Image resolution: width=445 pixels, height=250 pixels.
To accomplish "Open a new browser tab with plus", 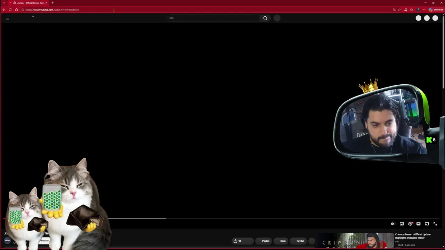I will (52, 3).
